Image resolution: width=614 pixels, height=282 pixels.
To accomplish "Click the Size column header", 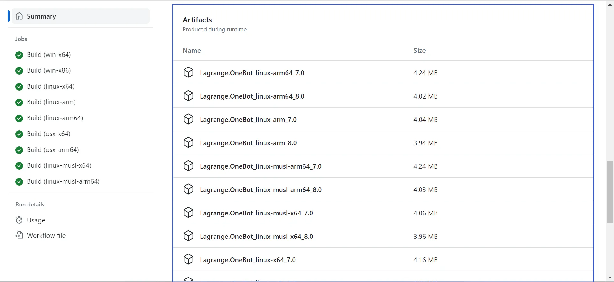I will point(420,51).
